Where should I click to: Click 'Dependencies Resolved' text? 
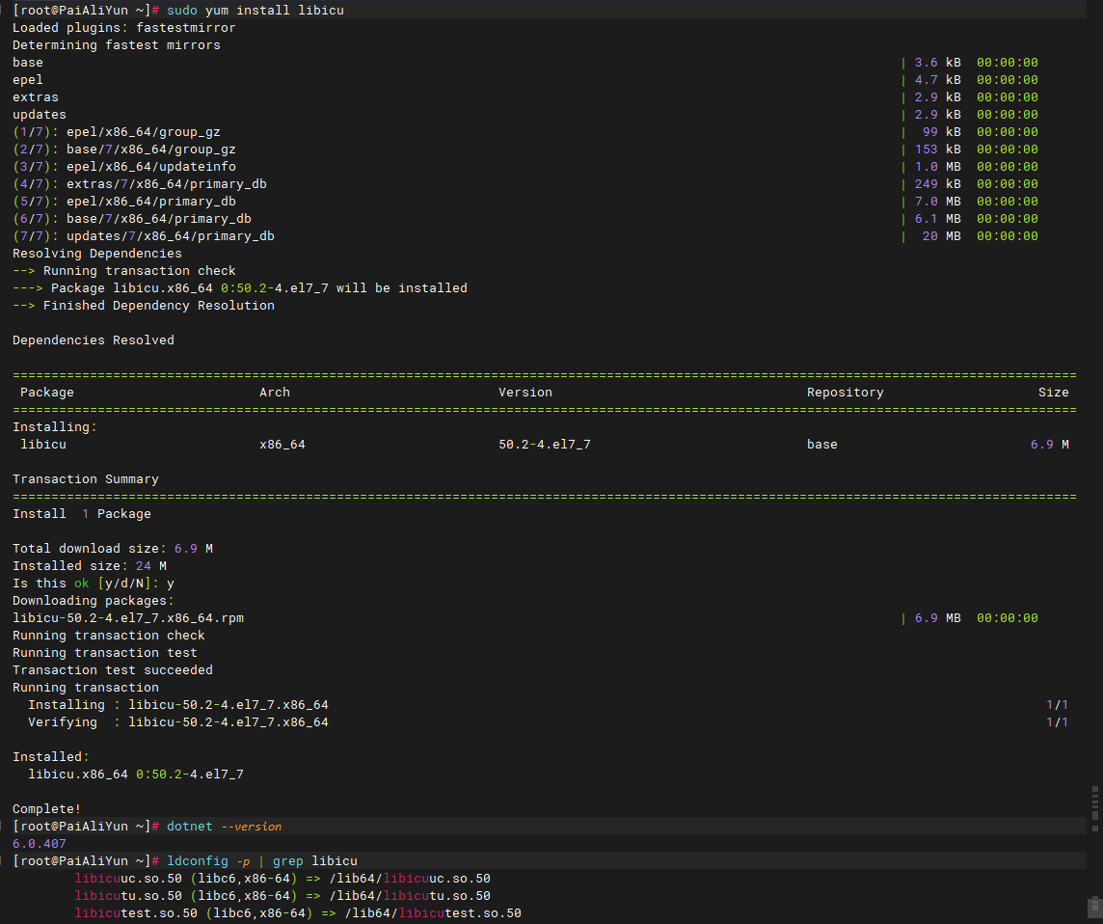click(x=93, y=340)
